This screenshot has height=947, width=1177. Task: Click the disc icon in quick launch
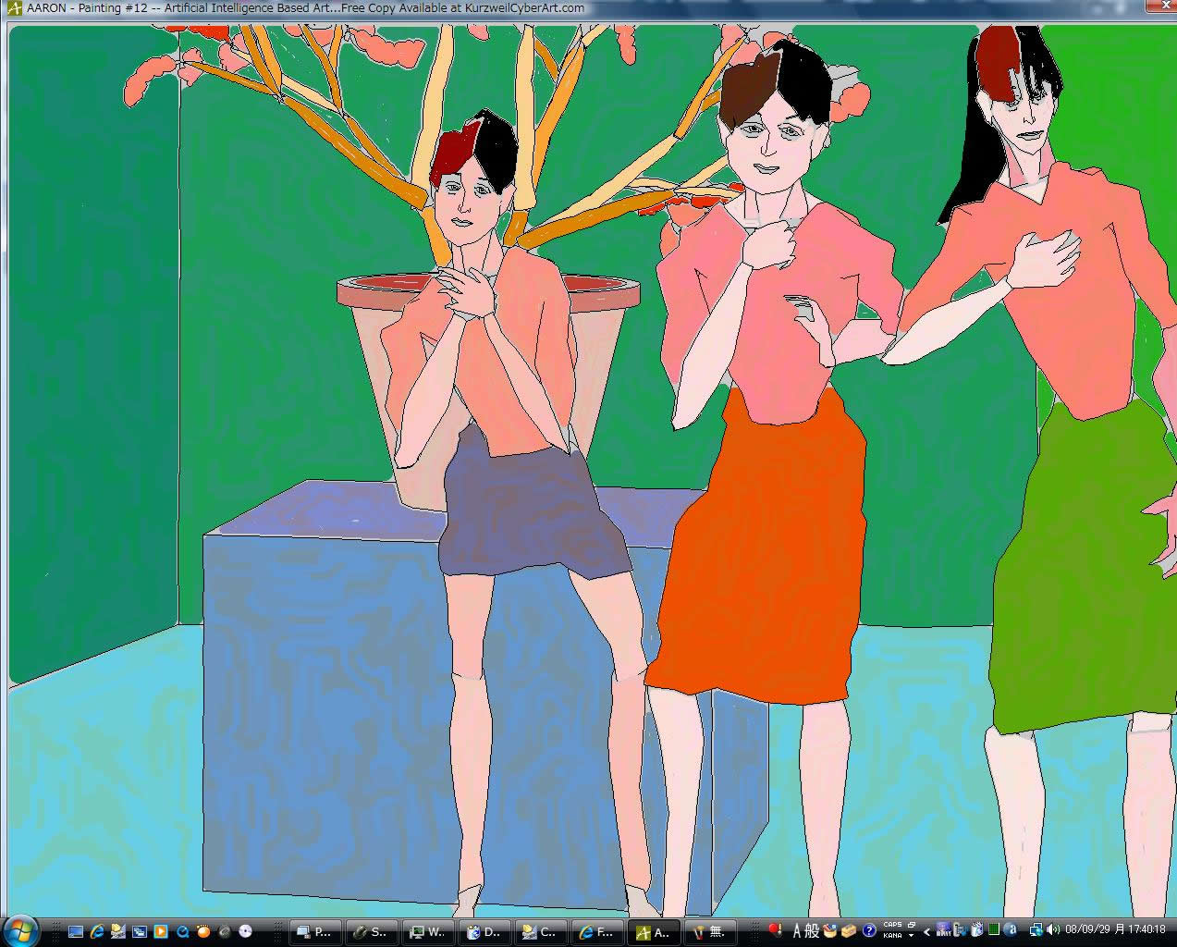click(245, 931)
